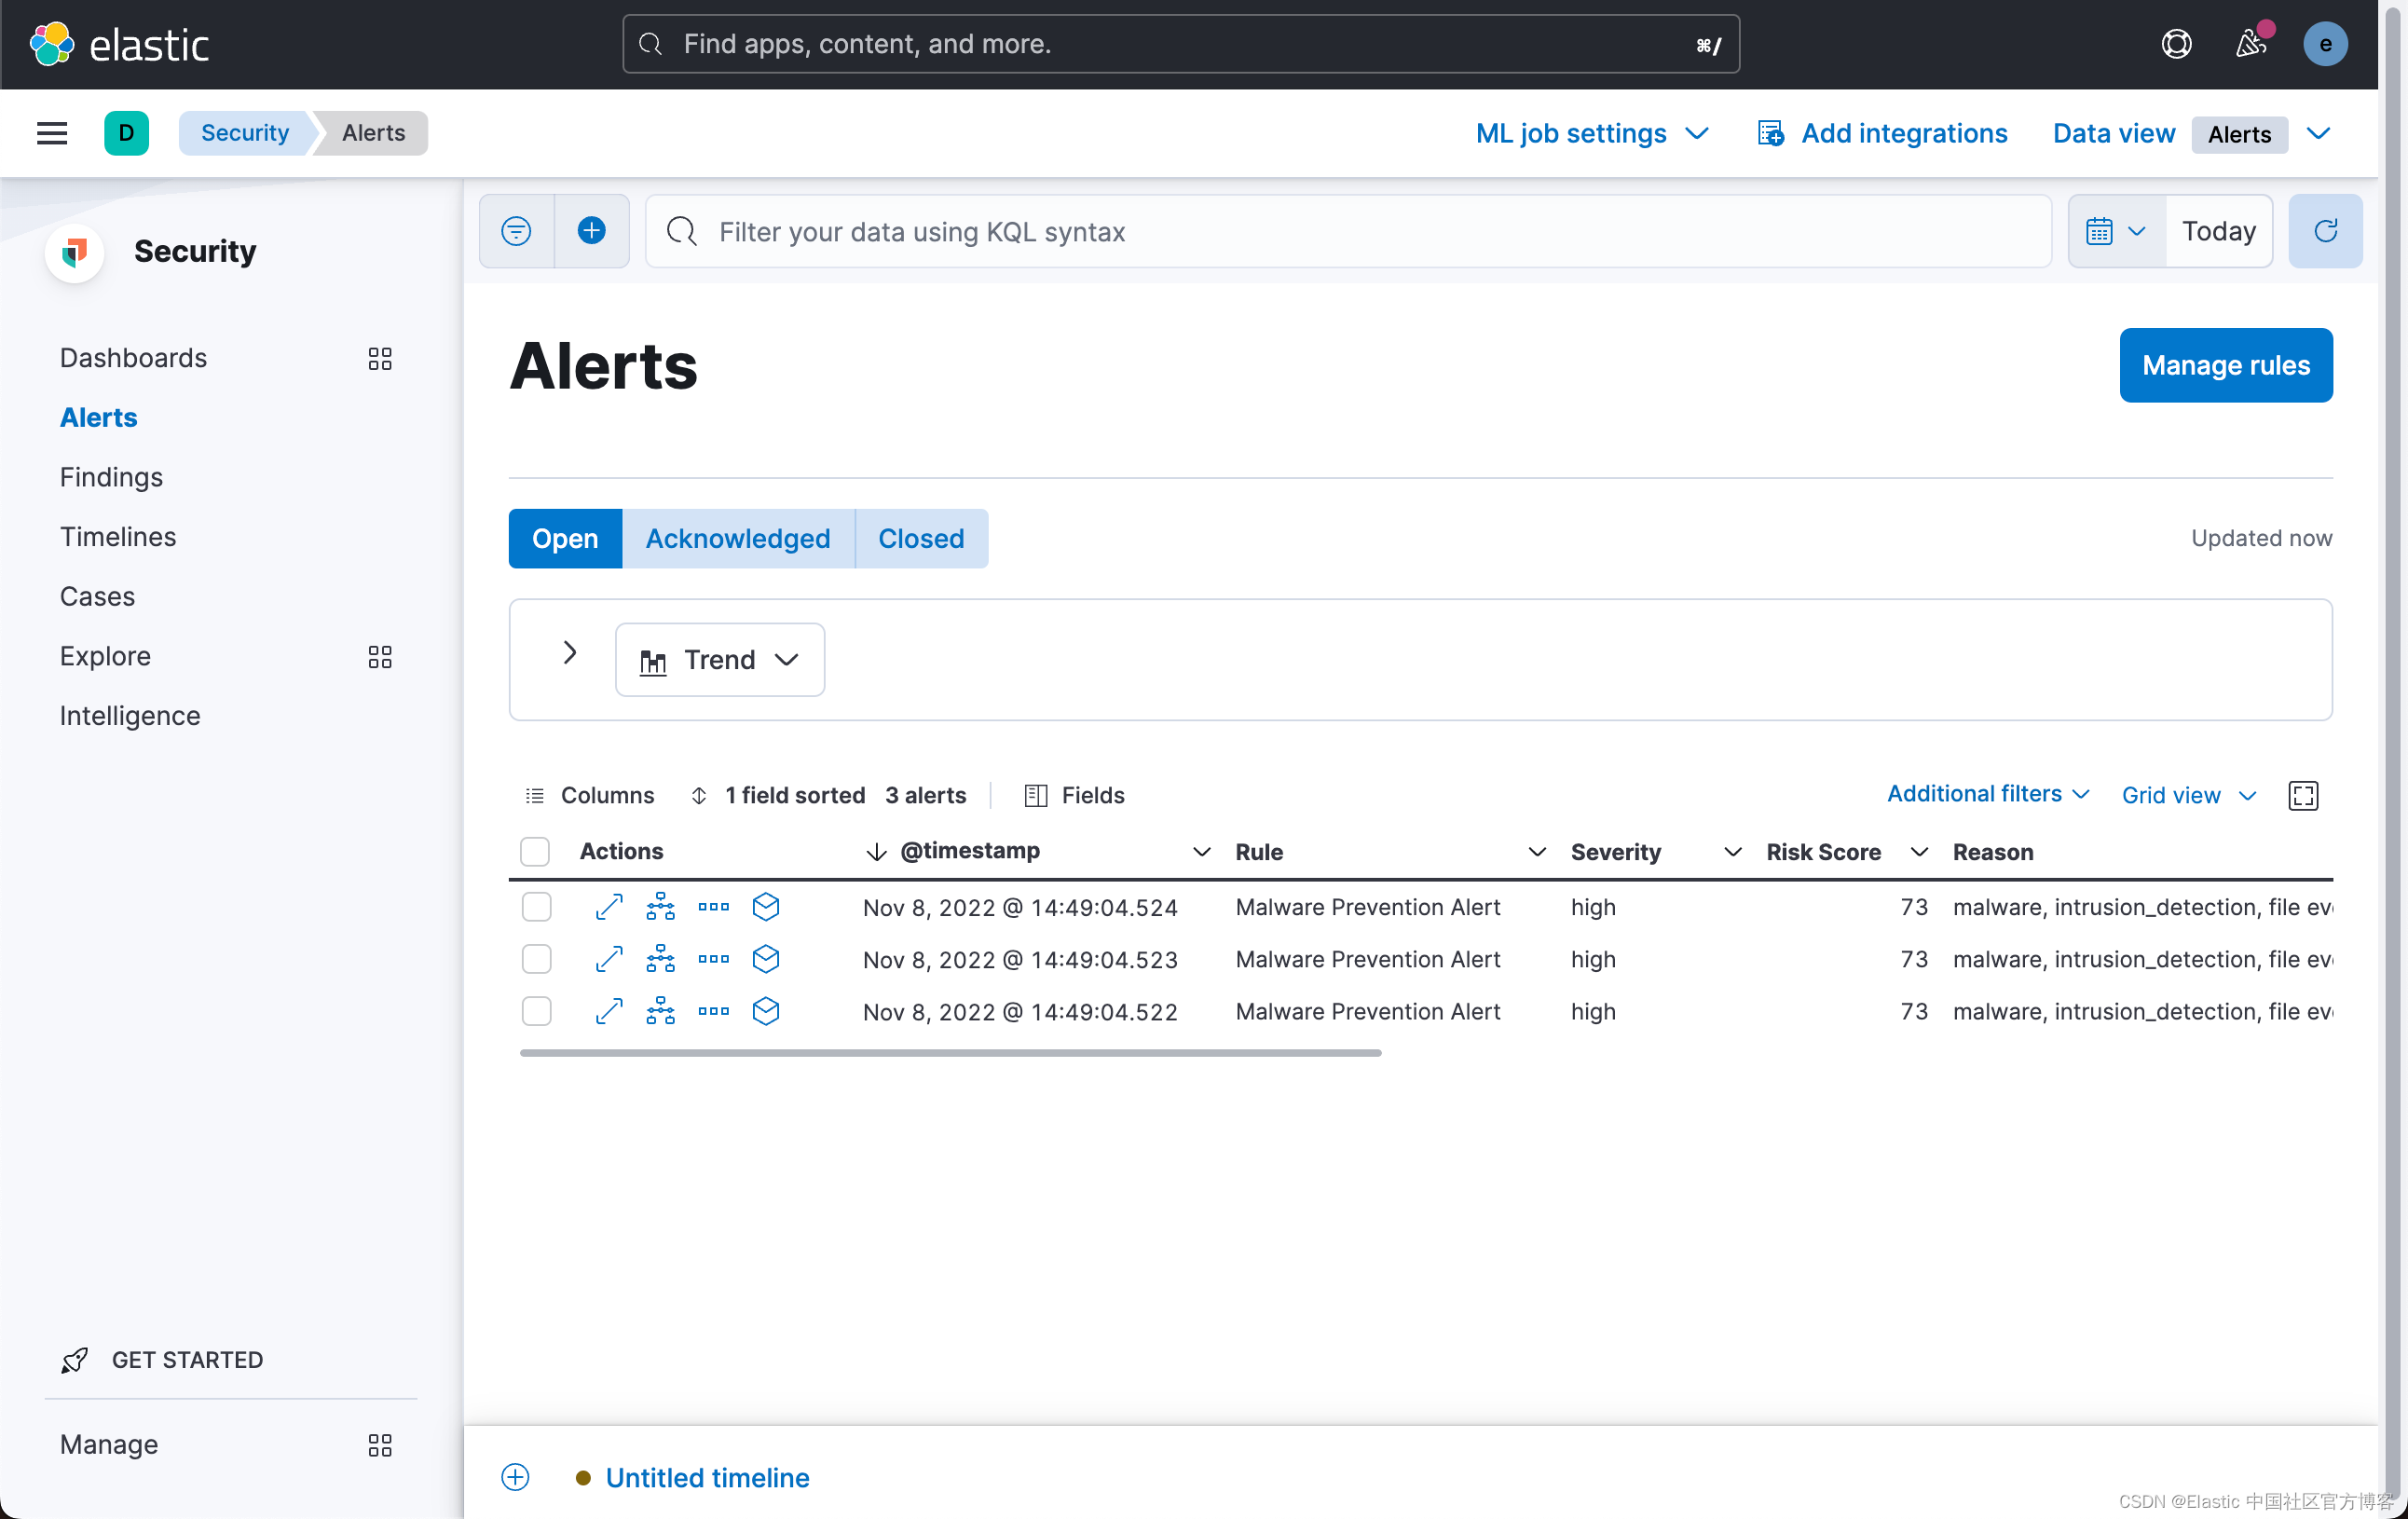Open the Fields browser button
This screenshot has height=1519, width=2408.
1074,795
